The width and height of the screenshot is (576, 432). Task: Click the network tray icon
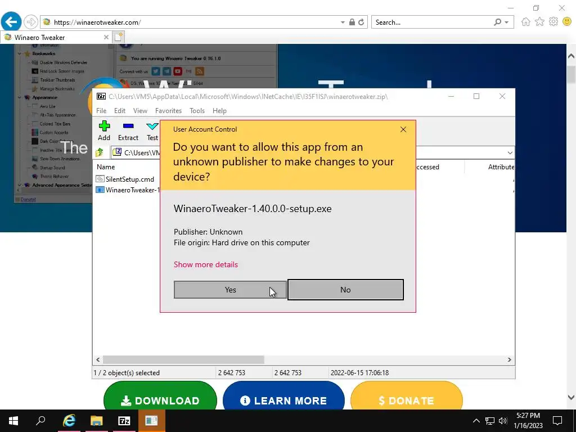coord(490,421)
